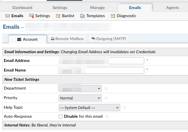Go to the Dashboard navigation tab

coord(22,8)
